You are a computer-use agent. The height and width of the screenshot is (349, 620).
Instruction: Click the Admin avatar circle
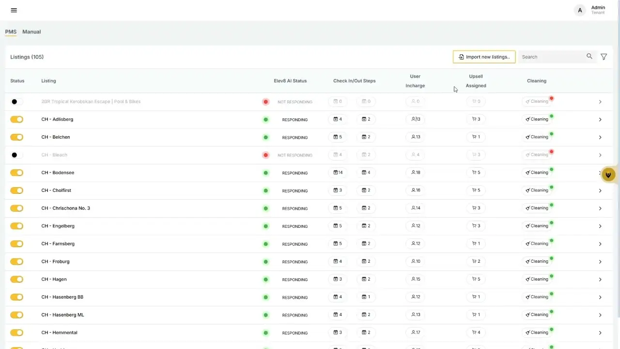[580, 10]
